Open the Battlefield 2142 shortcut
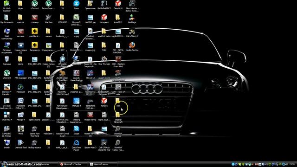 90,103
